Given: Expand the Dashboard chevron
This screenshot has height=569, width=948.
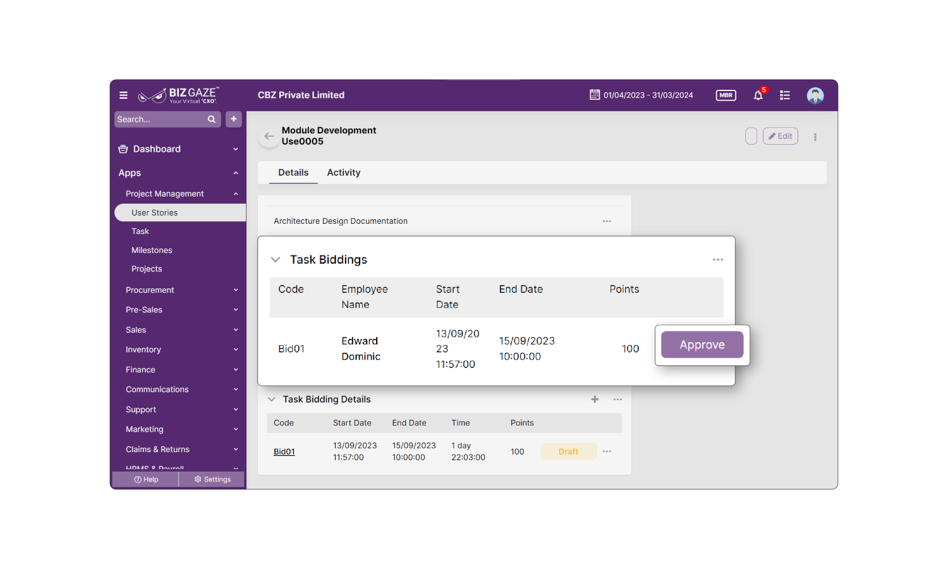Looking at the screenshot, I should point(236,149).
